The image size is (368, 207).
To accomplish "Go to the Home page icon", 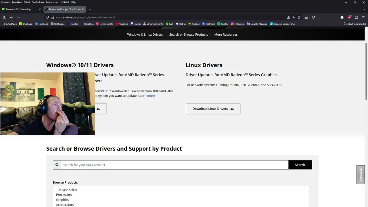I will [x=306, y=17].
